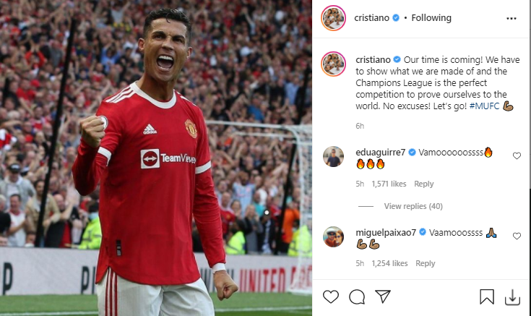Open the #MUFC hashtag link
The width and height of the screenshot is (531, 316).
click(484, 106)
